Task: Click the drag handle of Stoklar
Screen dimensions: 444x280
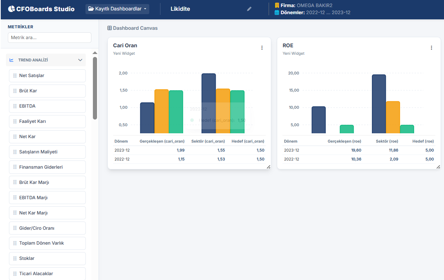Action: [15, 258]
